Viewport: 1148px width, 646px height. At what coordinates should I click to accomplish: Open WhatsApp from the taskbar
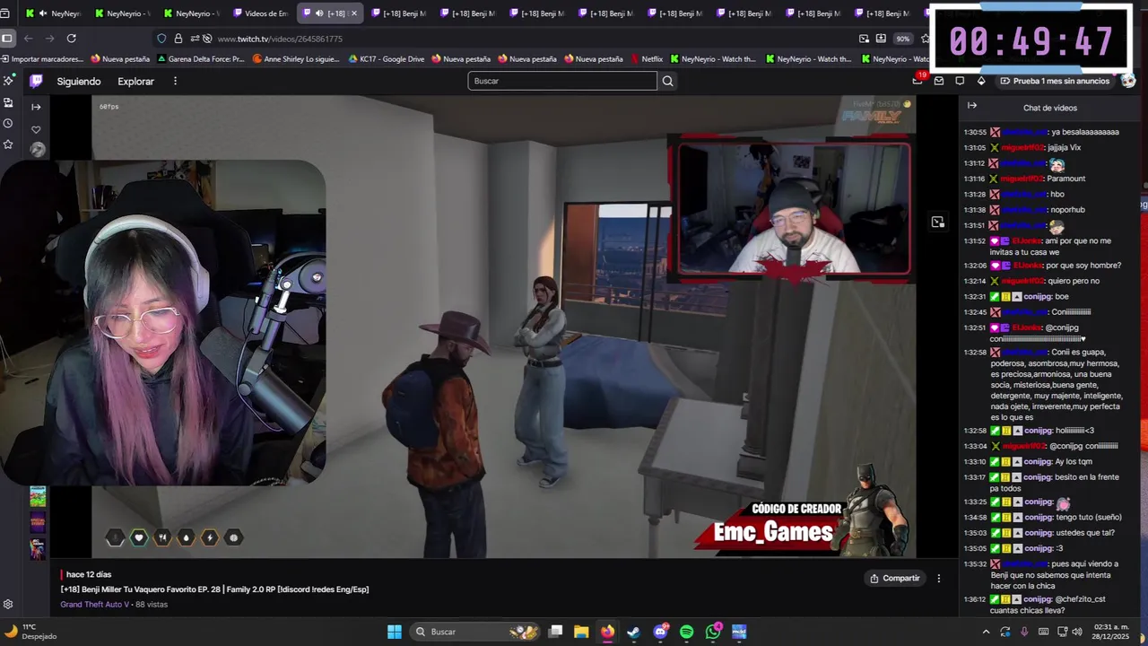click(713, 632)
